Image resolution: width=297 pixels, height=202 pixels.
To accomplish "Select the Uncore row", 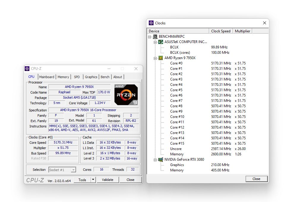I will pyautogui.click(x=208, y=149).
